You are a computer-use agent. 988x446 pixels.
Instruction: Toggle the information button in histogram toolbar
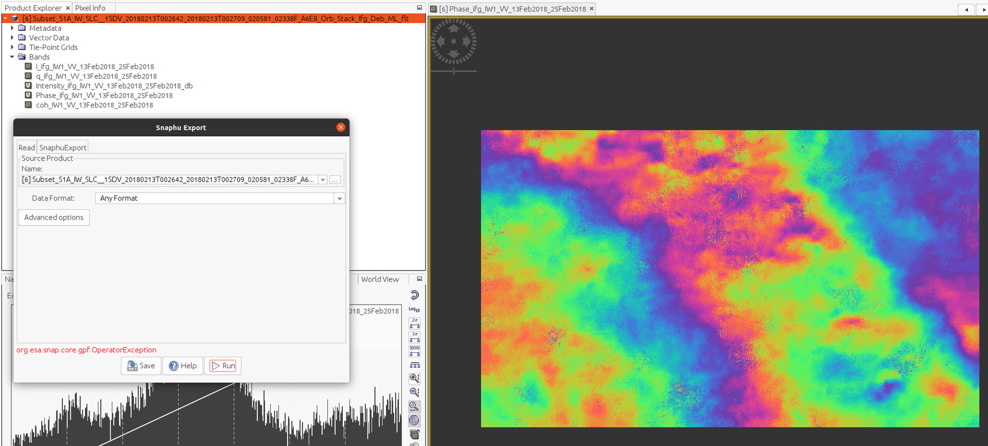[x=414, y=420]
